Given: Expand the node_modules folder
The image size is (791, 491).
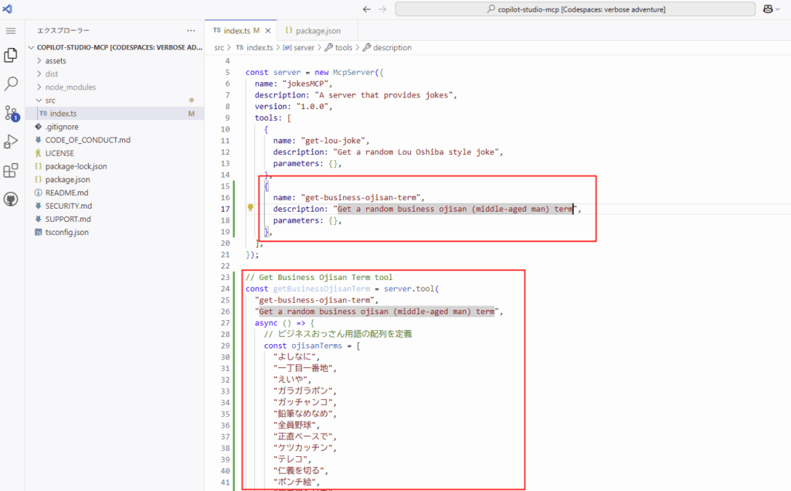Looking at the screenshot, I should tap(115, 87).
